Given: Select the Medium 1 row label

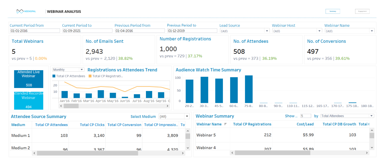Looking at the screenshot, I should coord(21,136).
